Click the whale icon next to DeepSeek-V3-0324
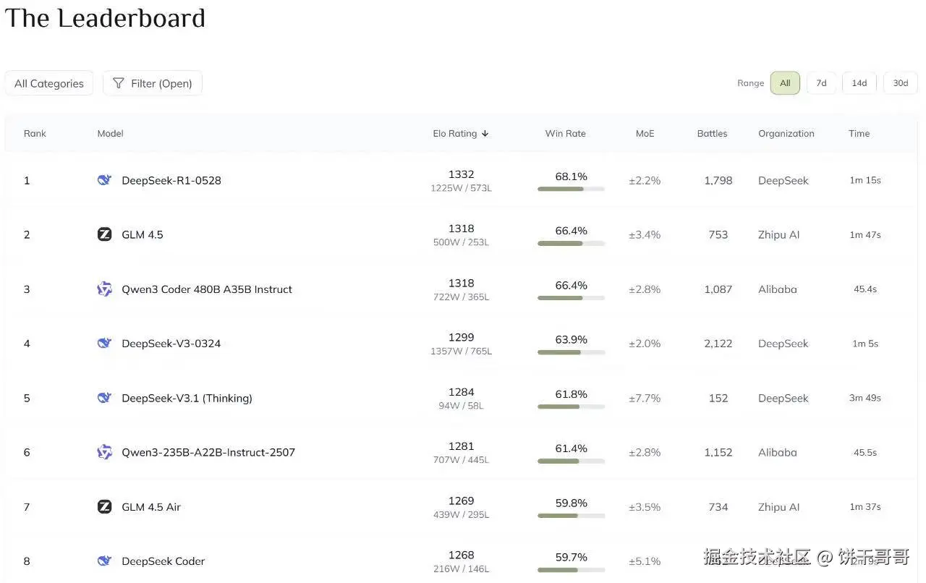This screenshot has width=926, height=583. (x=104, y=344)
